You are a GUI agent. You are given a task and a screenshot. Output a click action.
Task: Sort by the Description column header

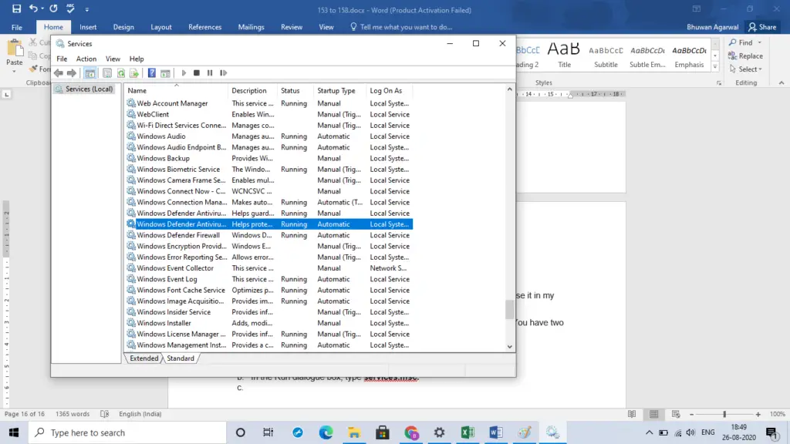pos(253,91)
